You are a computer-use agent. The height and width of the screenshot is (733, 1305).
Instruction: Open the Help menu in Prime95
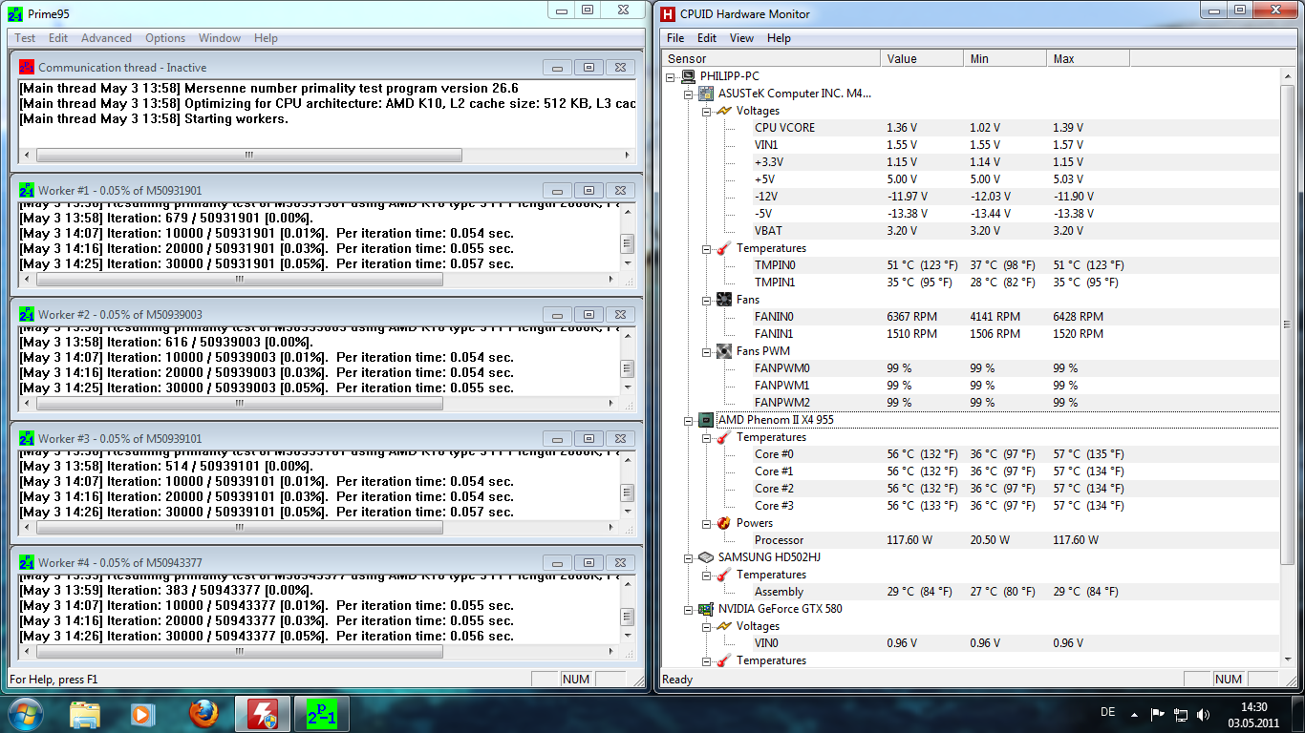click(266, 38)
